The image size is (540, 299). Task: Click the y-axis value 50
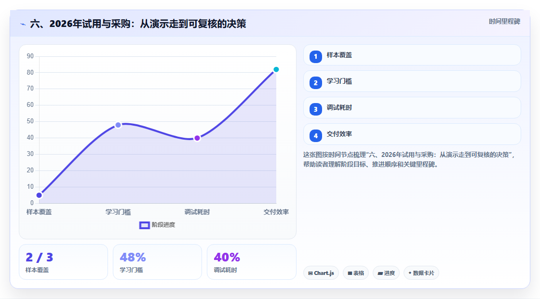click(x=30, y=121)
